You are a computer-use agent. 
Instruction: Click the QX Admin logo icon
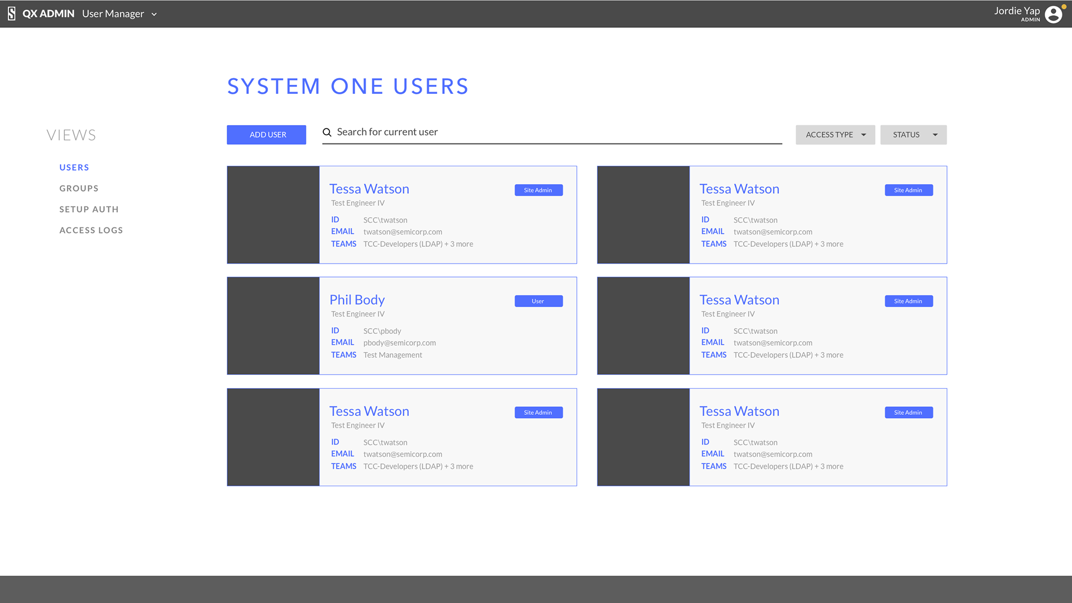click(x=11, y=13)
